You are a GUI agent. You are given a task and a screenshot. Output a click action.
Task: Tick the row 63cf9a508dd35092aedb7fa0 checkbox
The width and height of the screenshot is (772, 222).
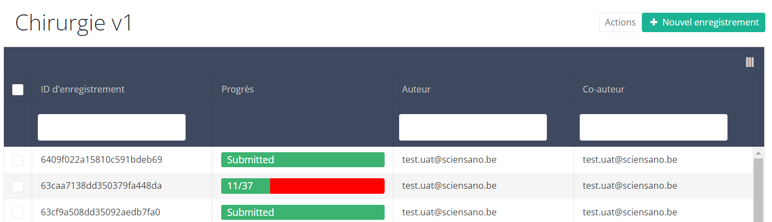pyautogui.click(x=18, y=212)
